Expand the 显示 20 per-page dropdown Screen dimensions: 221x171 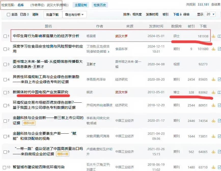(x=210, y=14)
